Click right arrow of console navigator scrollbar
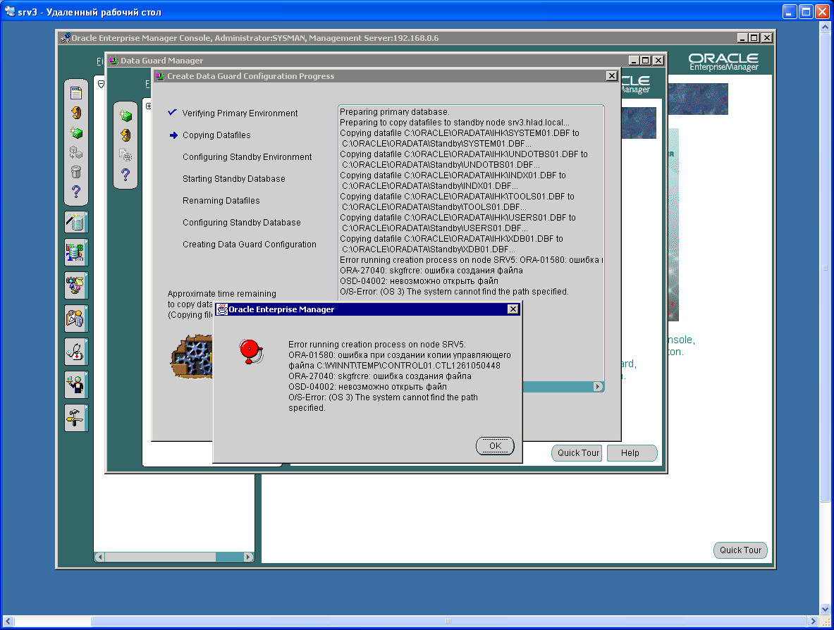Screen dimensions: 834x630 point(248,557)
